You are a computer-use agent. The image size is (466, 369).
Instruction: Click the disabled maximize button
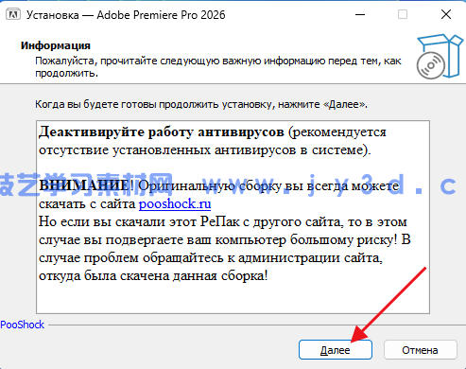403,14
